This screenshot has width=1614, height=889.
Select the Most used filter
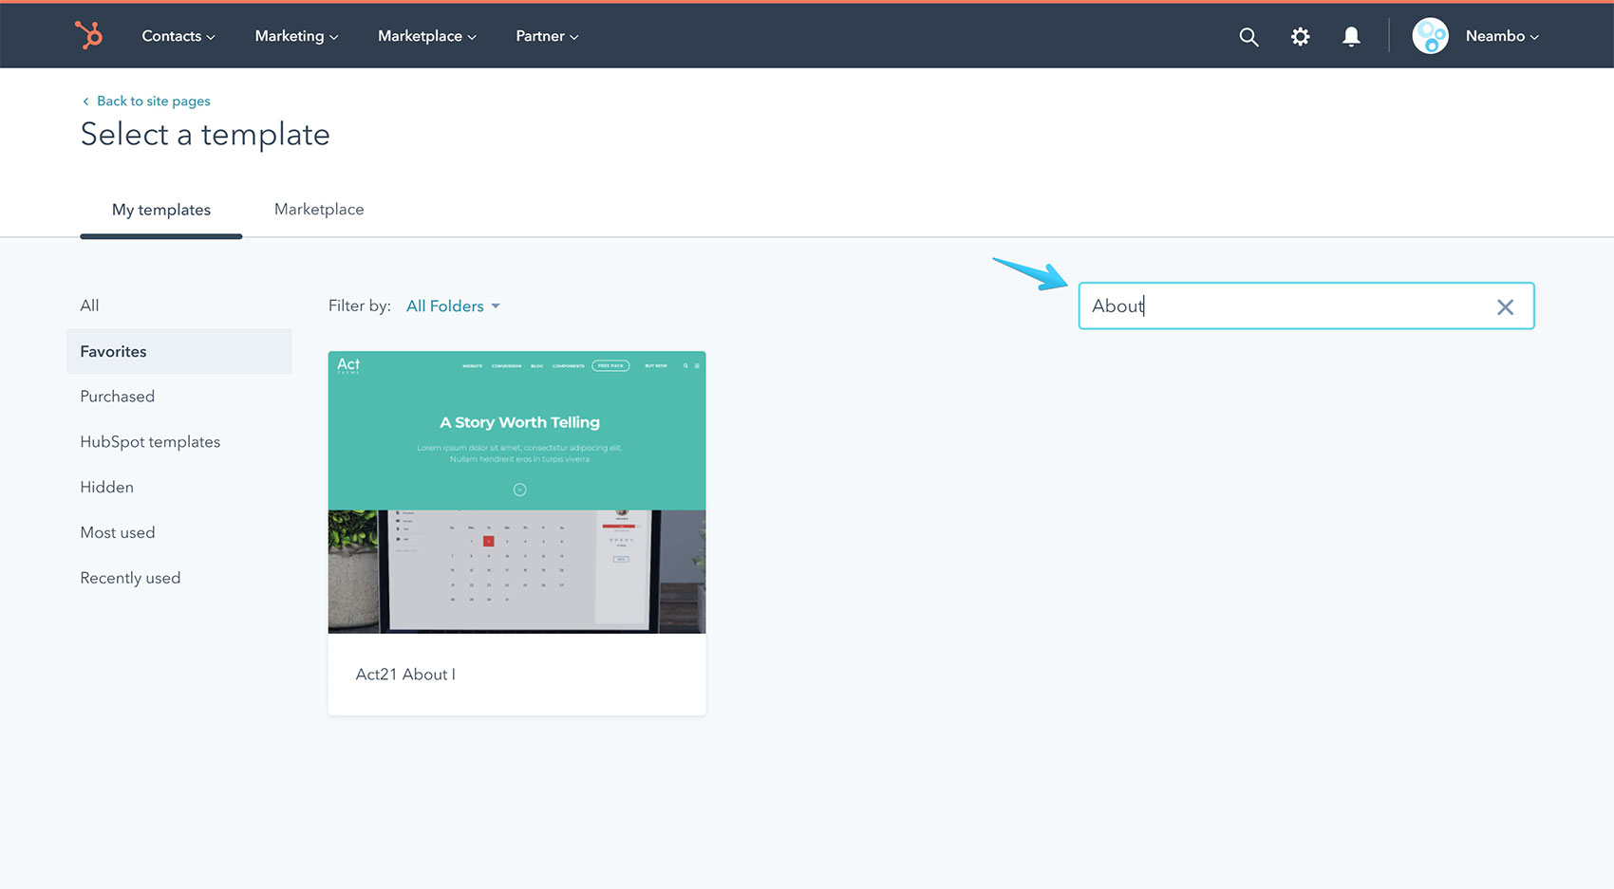point(117,532)
